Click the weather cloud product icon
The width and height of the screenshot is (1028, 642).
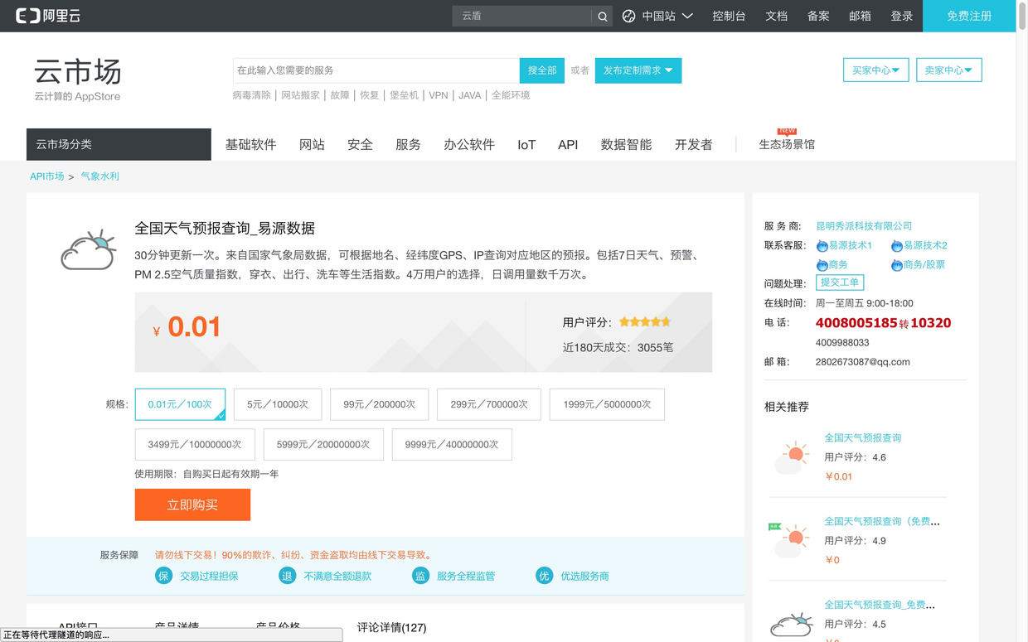88,250
